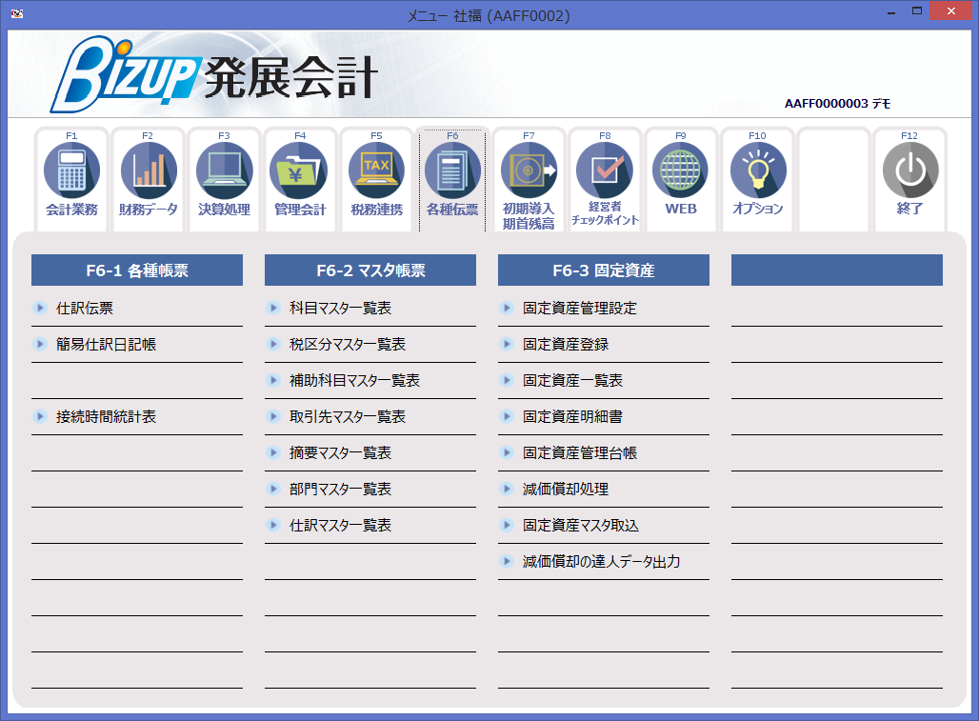Open 経営者チェックポイント (F8) icon
Viewport: 979px width, 721px height.
pyautogui.click(x=605, y=179)
